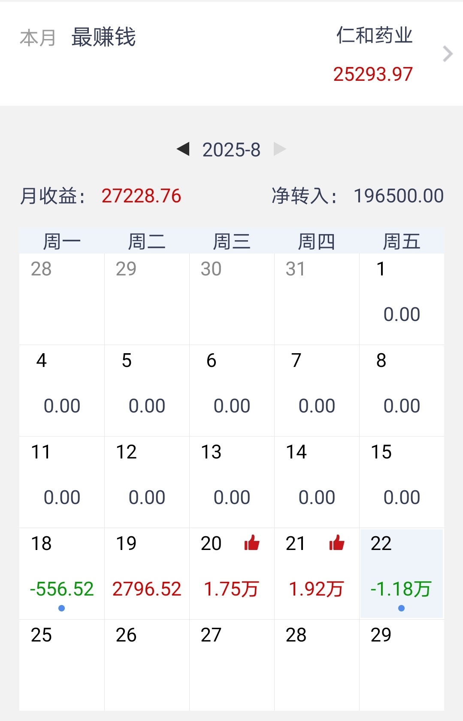Open 仁和药业 stock name
The height and width of the screenshot is (721, 463).
374,35
